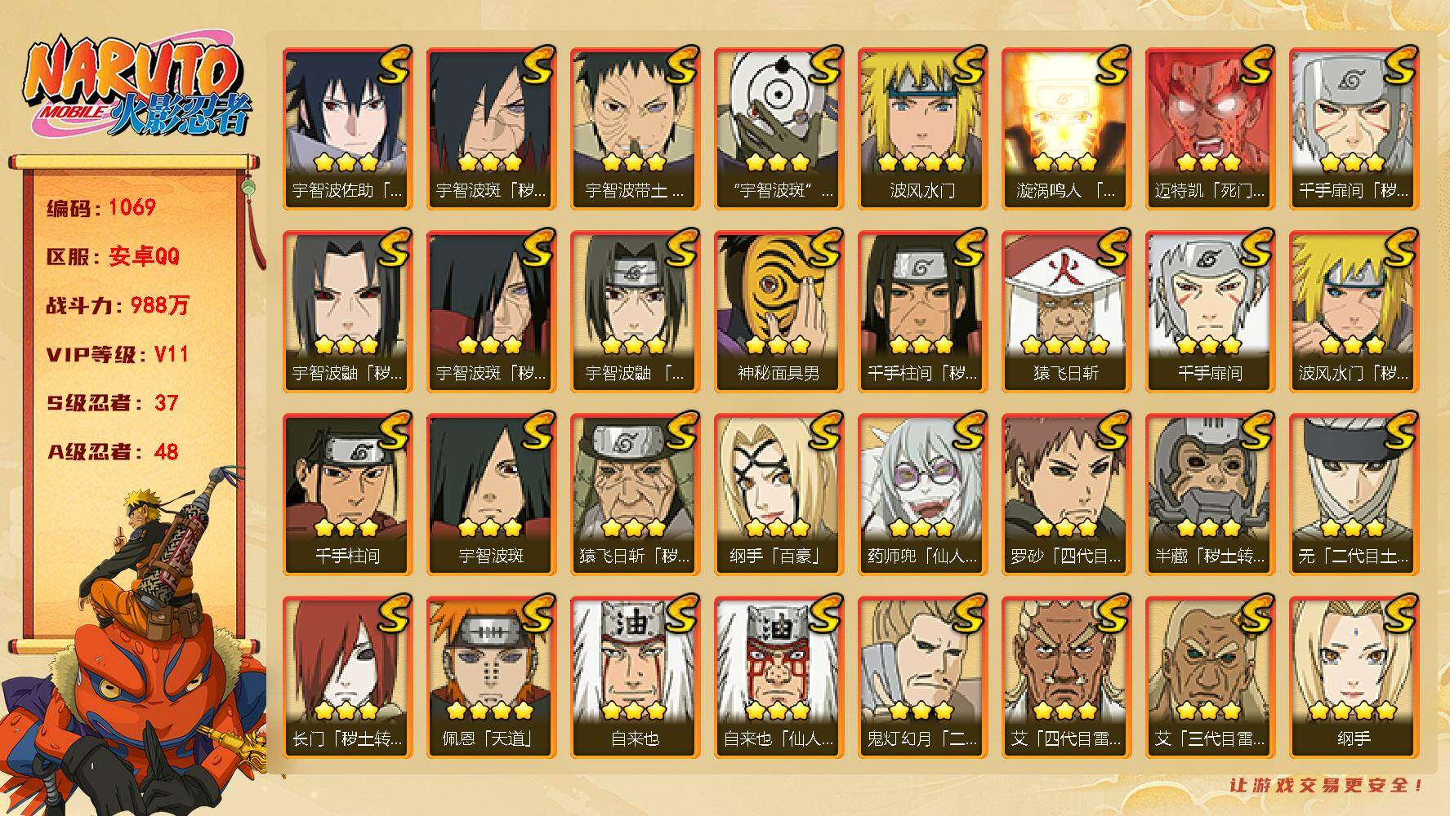Select the 药师兜「仙人」 ninja card
This screenshot has width=1450, height=816.
[x=922, y=494]
